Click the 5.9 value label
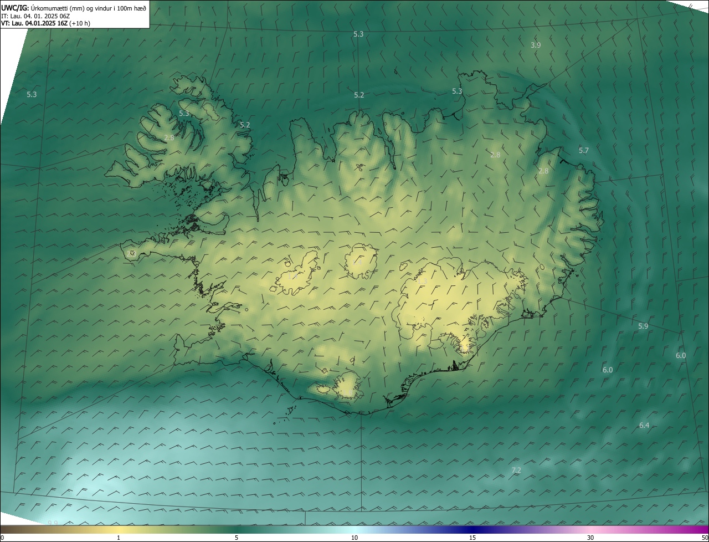 [643, 326]
